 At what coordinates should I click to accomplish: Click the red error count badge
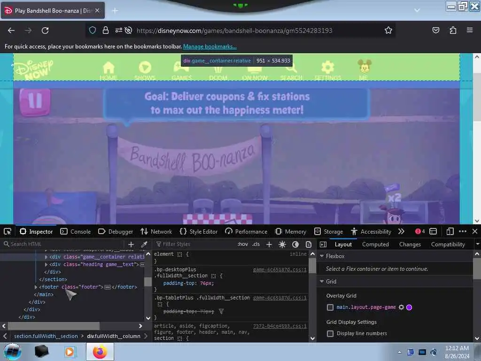419,231
